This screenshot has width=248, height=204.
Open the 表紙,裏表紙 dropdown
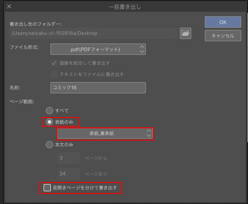coord(105,133)
